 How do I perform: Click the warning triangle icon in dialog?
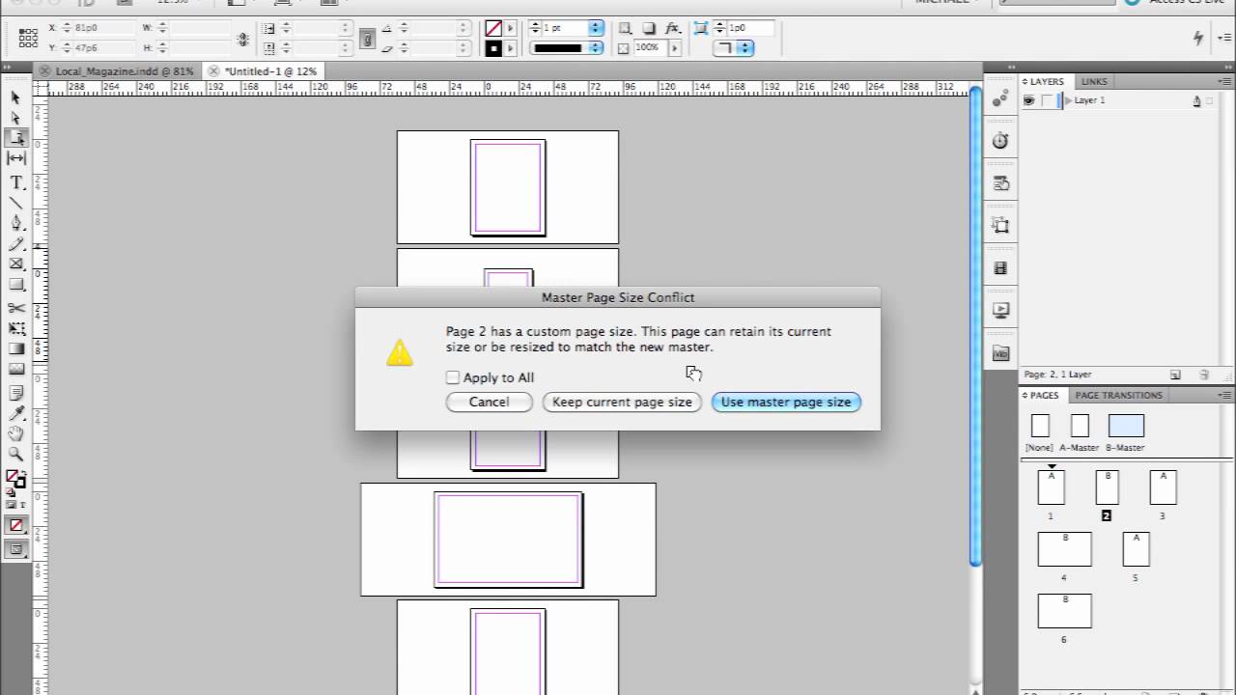point(400,352)
